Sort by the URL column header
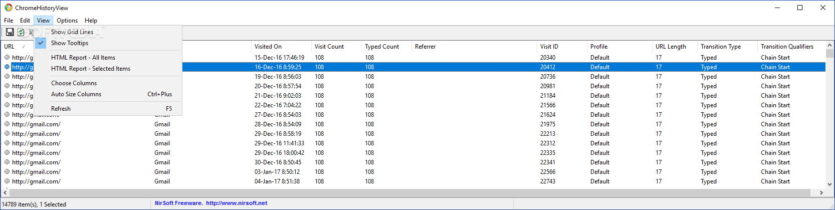Viewport: 835px width, 210px height. click(18, 46)
